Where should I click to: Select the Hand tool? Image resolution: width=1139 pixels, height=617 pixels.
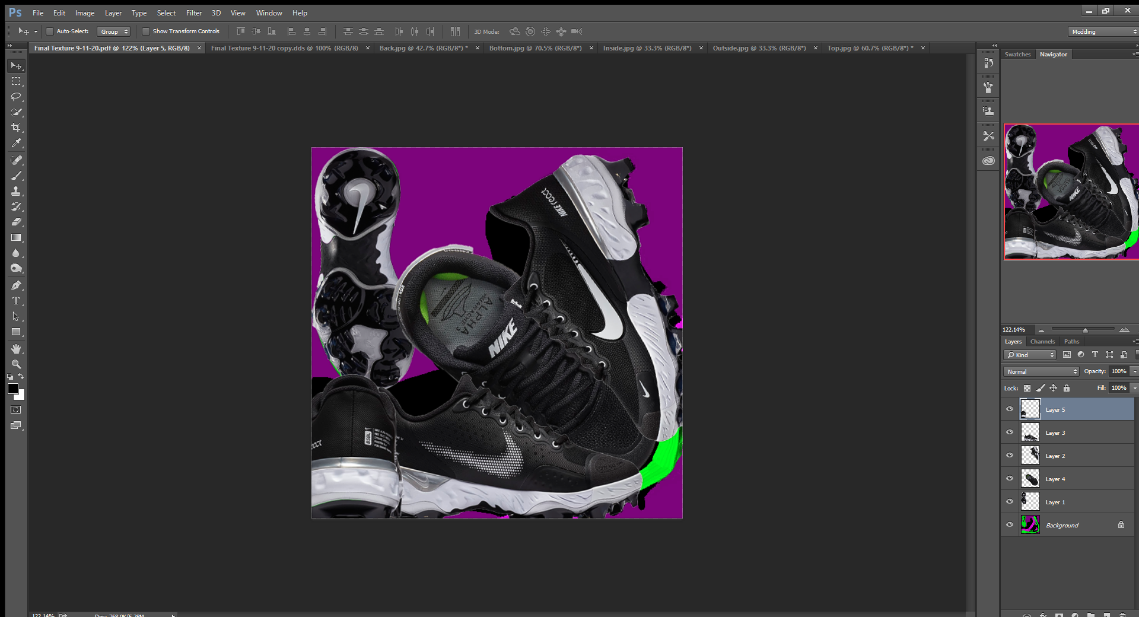[16, 349]
